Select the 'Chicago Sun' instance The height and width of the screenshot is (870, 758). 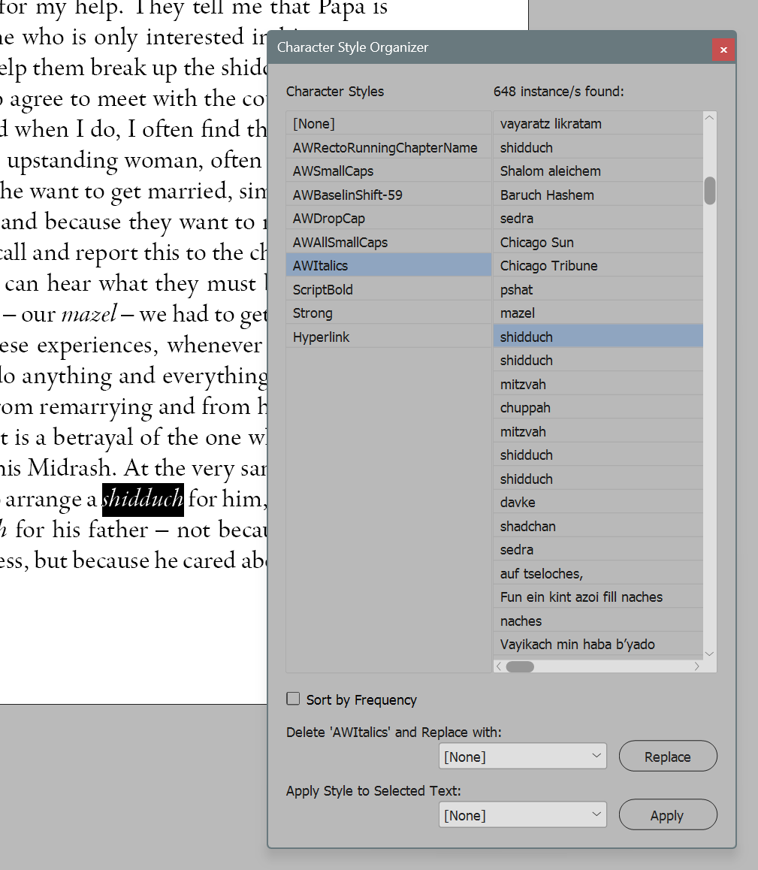click(x=598, y=242)
